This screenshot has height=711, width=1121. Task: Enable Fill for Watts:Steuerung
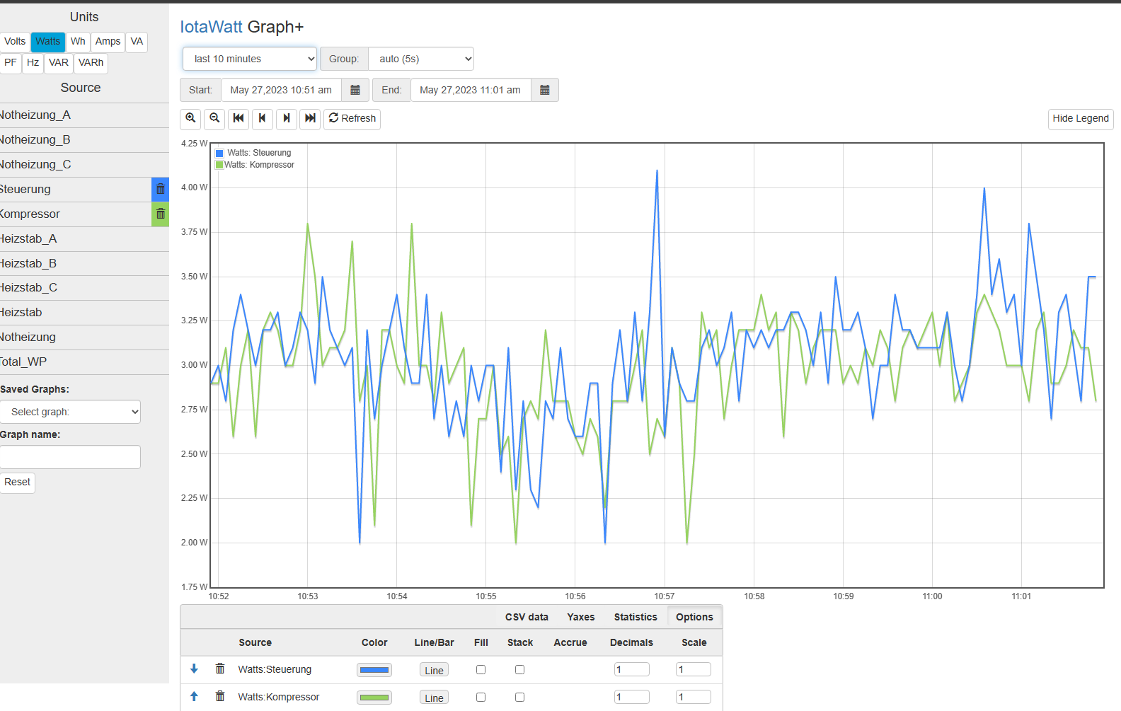tap(481, 669)
